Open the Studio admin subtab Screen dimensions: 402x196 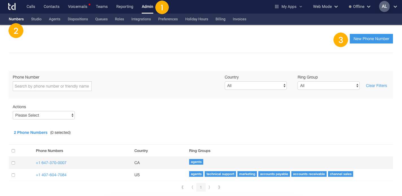point(36,19)
